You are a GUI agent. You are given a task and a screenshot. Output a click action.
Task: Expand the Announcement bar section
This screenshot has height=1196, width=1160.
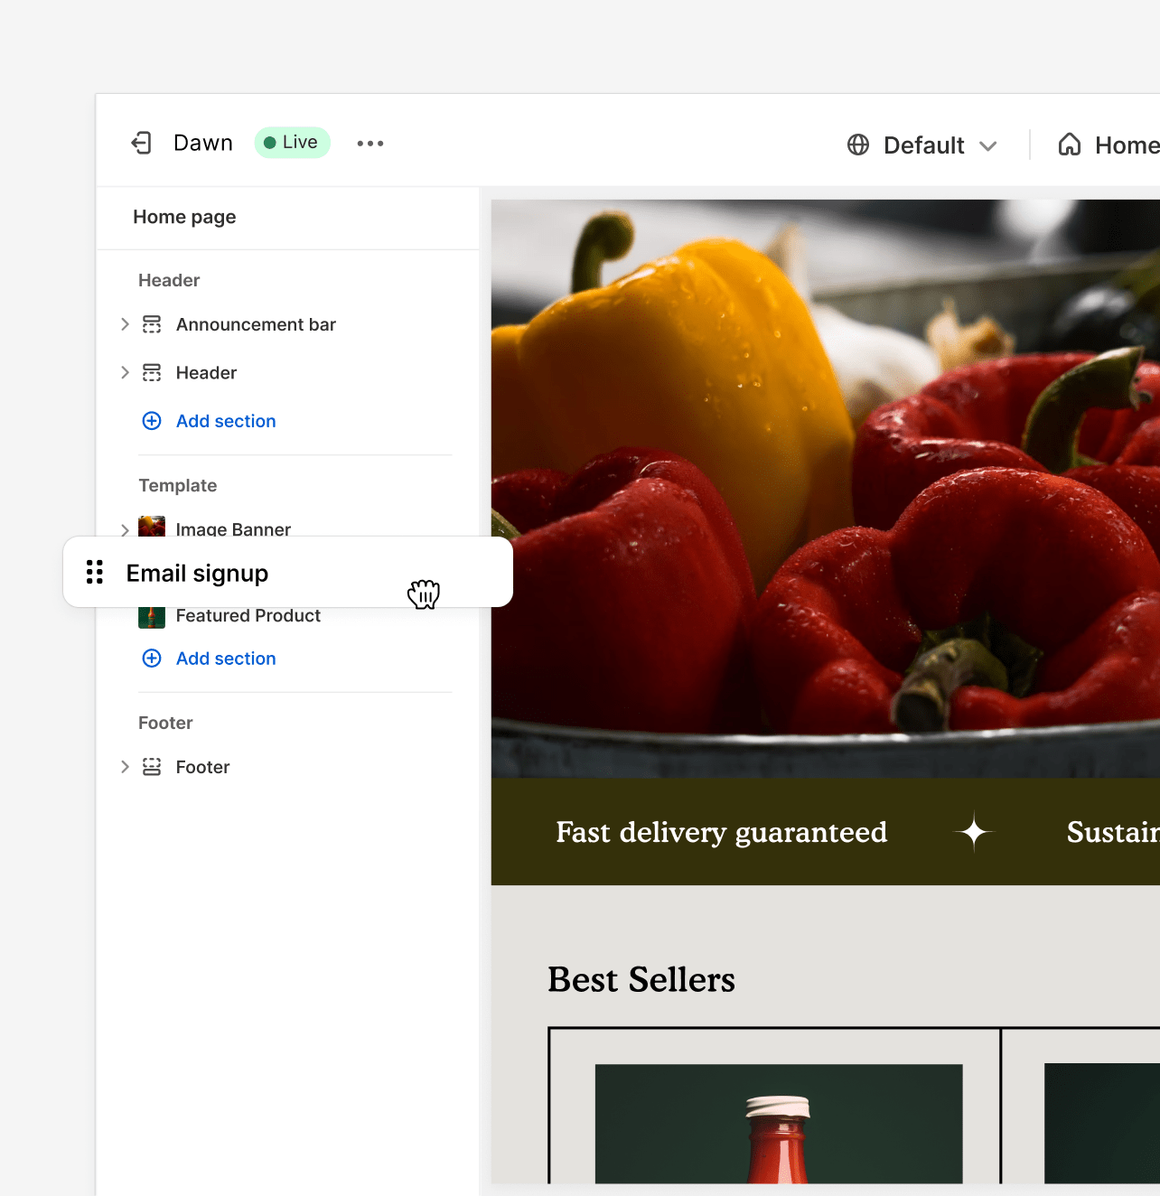(125, 324)
